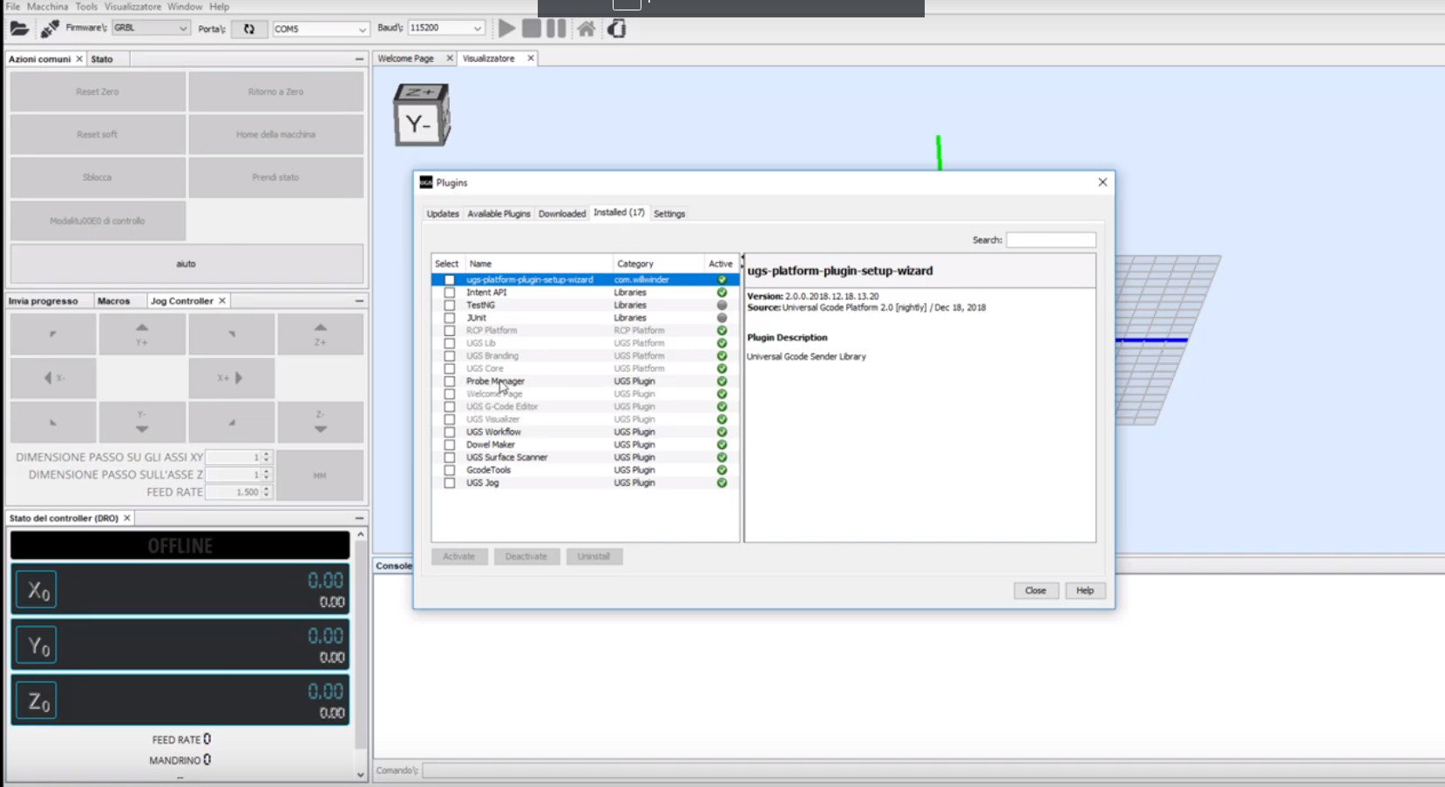Jog up with the Y+ arrow button

[142, 334]
